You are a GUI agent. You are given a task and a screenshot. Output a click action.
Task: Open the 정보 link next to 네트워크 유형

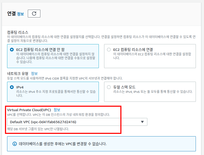click(x=34, y=74)
